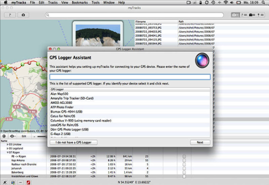Screen dimensions: 269x185
Task: Click the lens icon in GPS Logger Assistant
Action: [x=202, y=60]
